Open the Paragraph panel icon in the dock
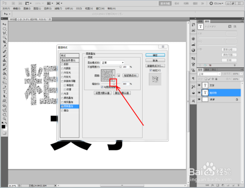Screen dimensions: 245x188 coord(194,79)
